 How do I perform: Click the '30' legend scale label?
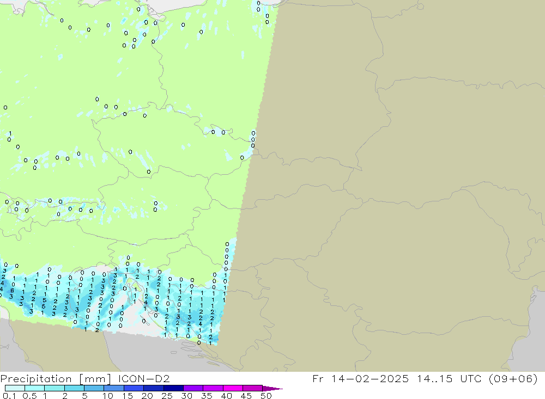pos(186,396)
